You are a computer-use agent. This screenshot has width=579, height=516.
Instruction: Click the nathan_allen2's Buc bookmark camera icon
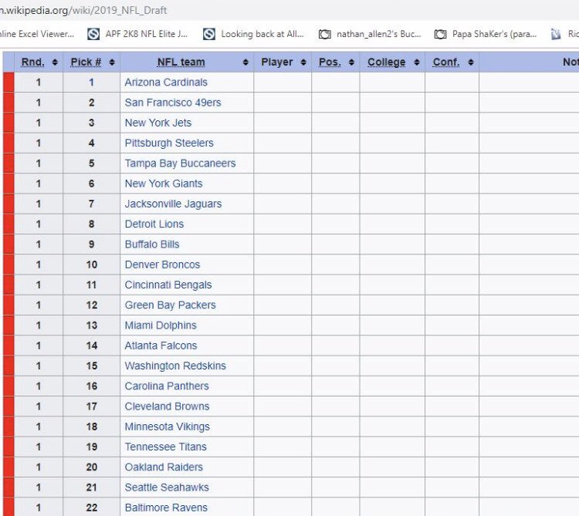point(325,34)
